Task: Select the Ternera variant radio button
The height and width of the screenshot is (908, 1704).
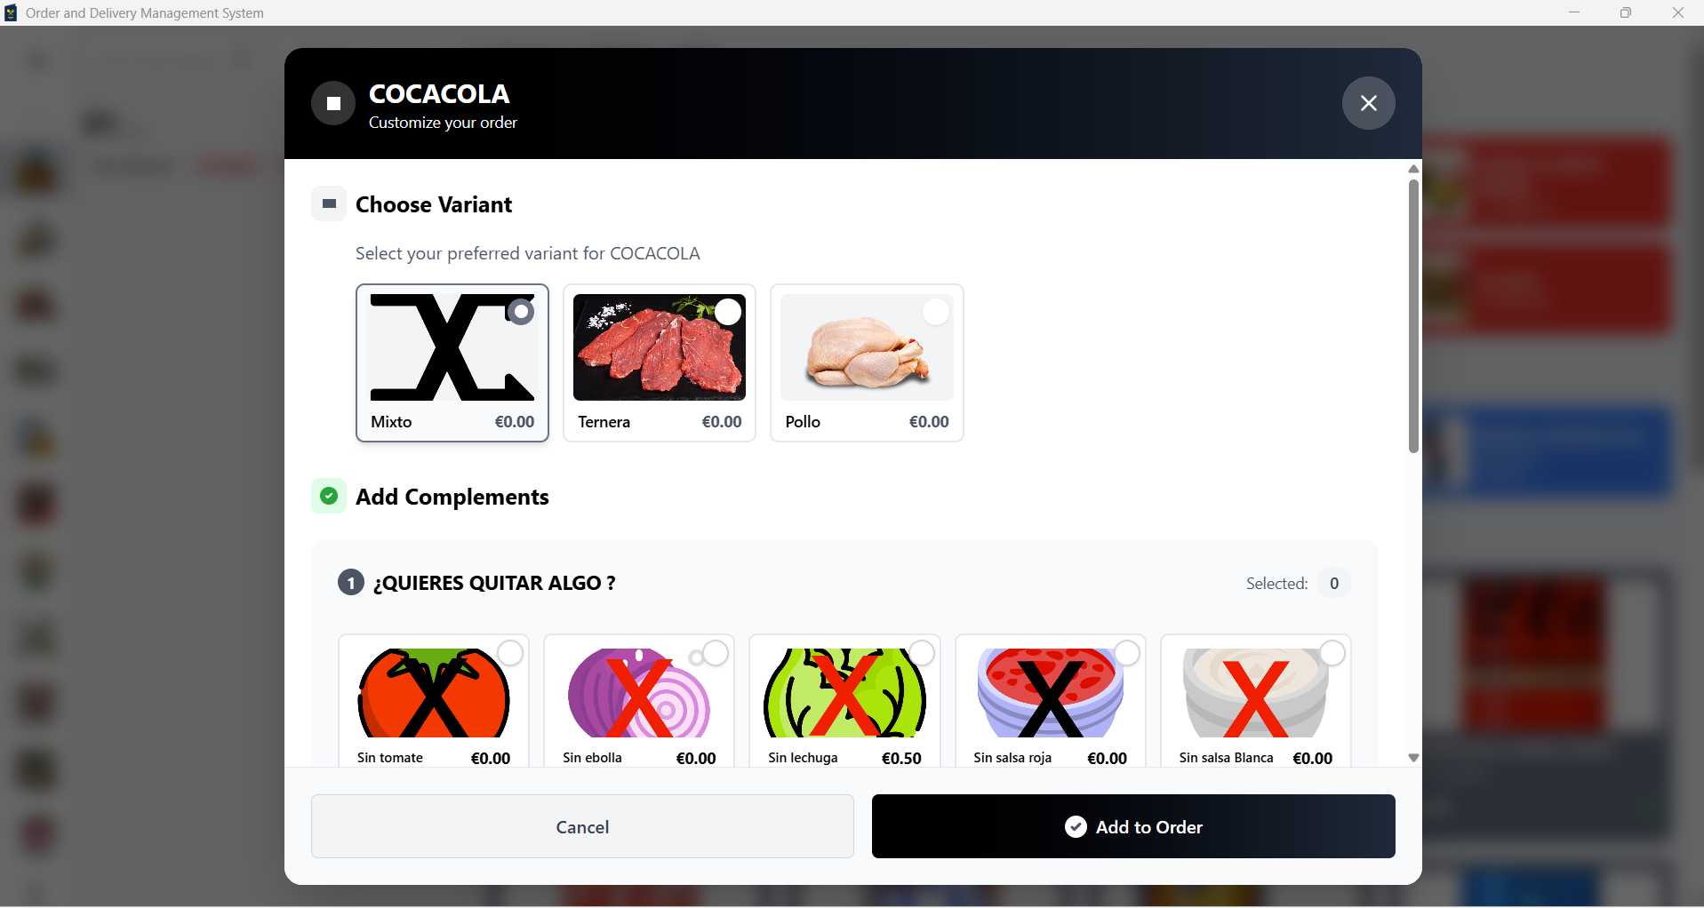Action: point(728,312)
